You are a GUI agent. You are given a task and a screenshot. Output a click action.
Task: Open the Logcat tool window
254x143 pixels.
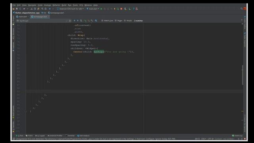[40, 135]
